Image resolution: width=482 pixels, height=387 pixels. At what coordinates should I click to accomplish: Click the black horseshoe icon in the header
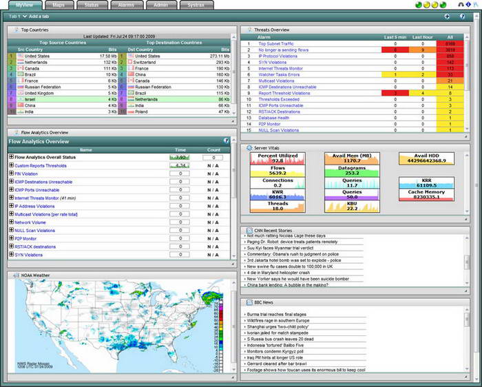[x=461, y=5]
